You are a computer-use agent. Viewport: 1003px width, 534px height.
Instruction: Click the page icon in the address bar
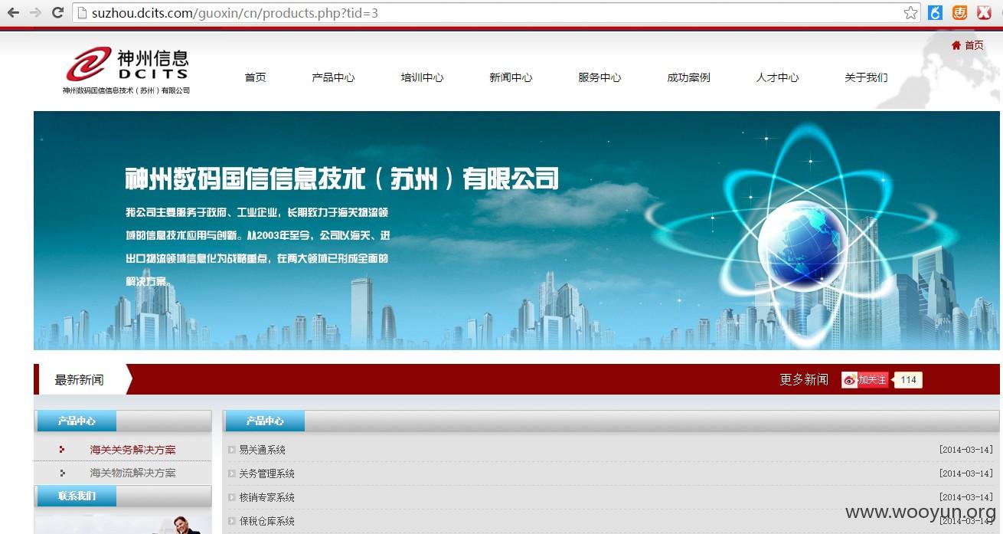(x=83, y=13)
